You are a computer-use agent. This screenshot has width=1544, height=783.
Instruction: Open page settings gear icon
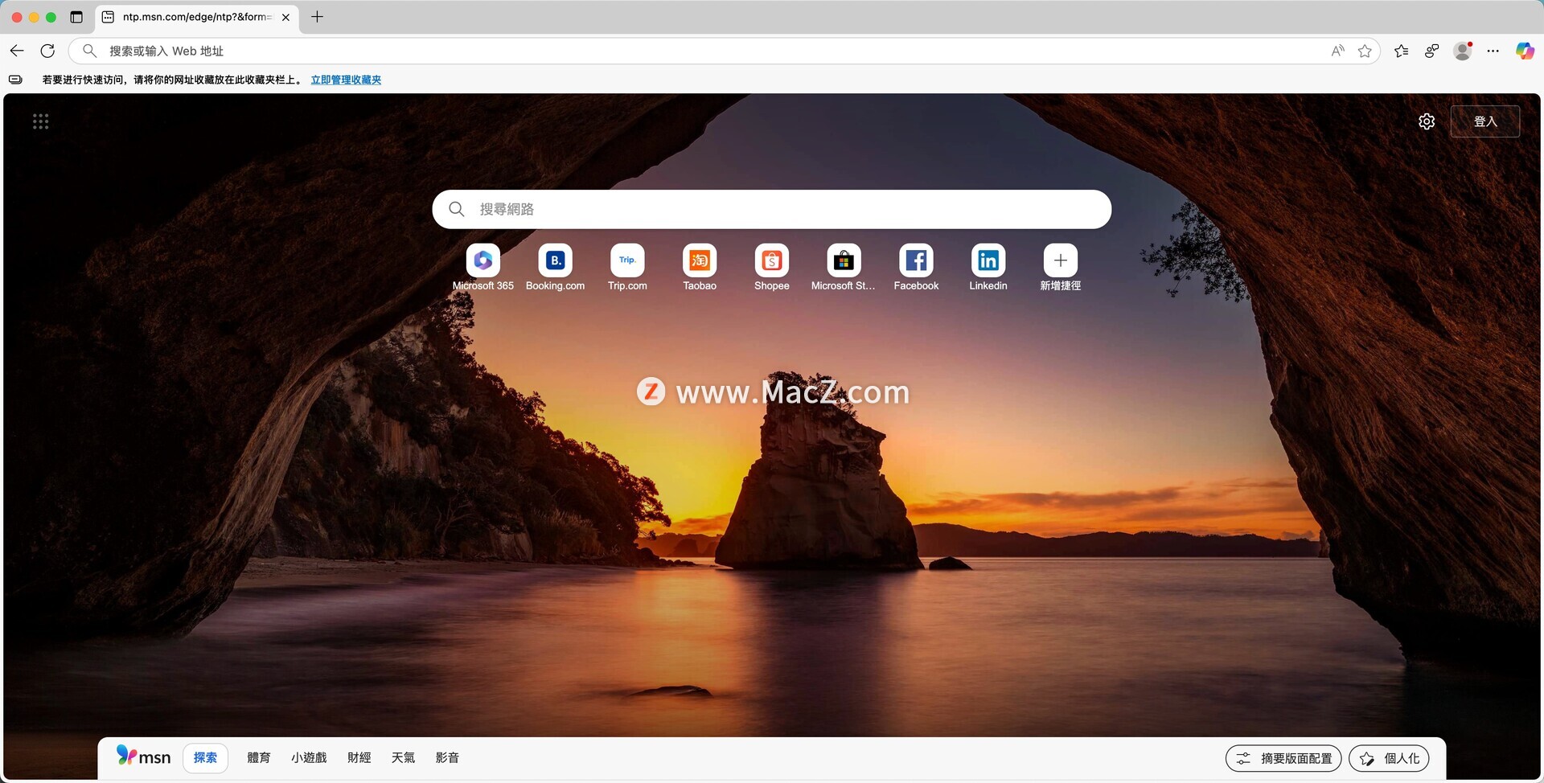[x=1427, y=121]
